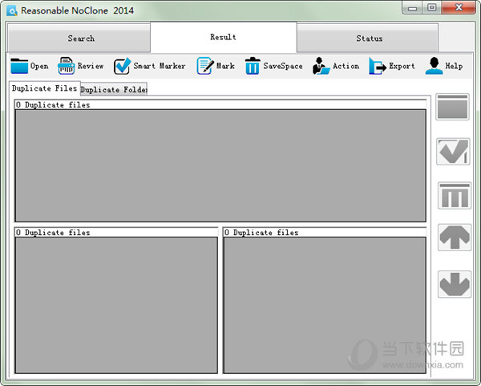Minimize the NoClone window

coord(412,8)
